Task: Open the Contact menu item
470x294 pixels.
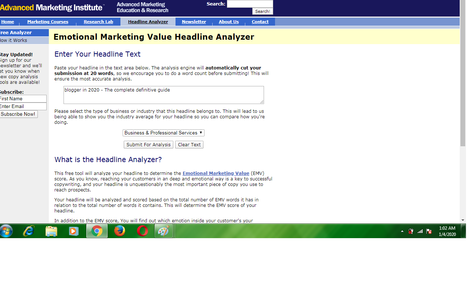Action: click(260, 22)
